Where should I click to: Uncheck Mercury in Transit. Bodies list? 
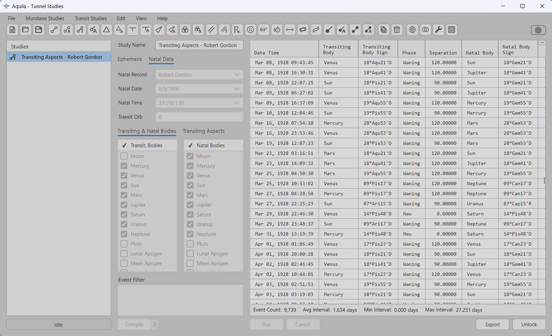click(x=124, y=166)
